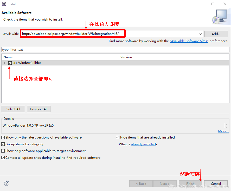Click the Select All button

click(13, 109)
